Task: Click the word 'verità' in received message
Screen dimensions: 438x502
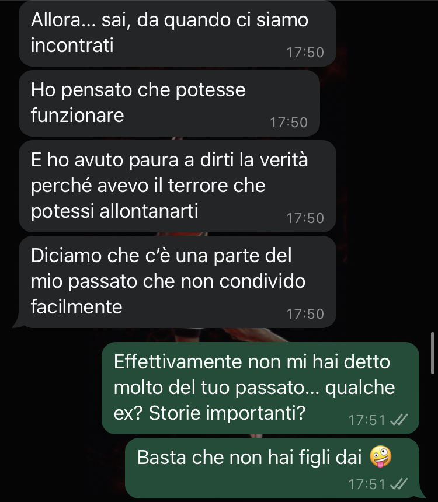Action: click(x=284, y=159)
